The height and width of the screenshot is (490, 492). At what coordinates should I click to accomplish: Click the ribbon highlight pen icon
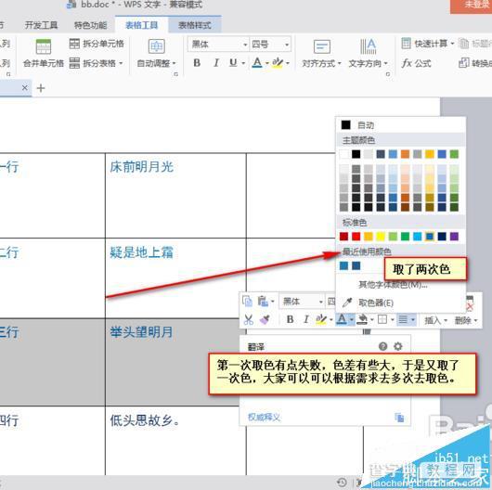tap(278, 63)
